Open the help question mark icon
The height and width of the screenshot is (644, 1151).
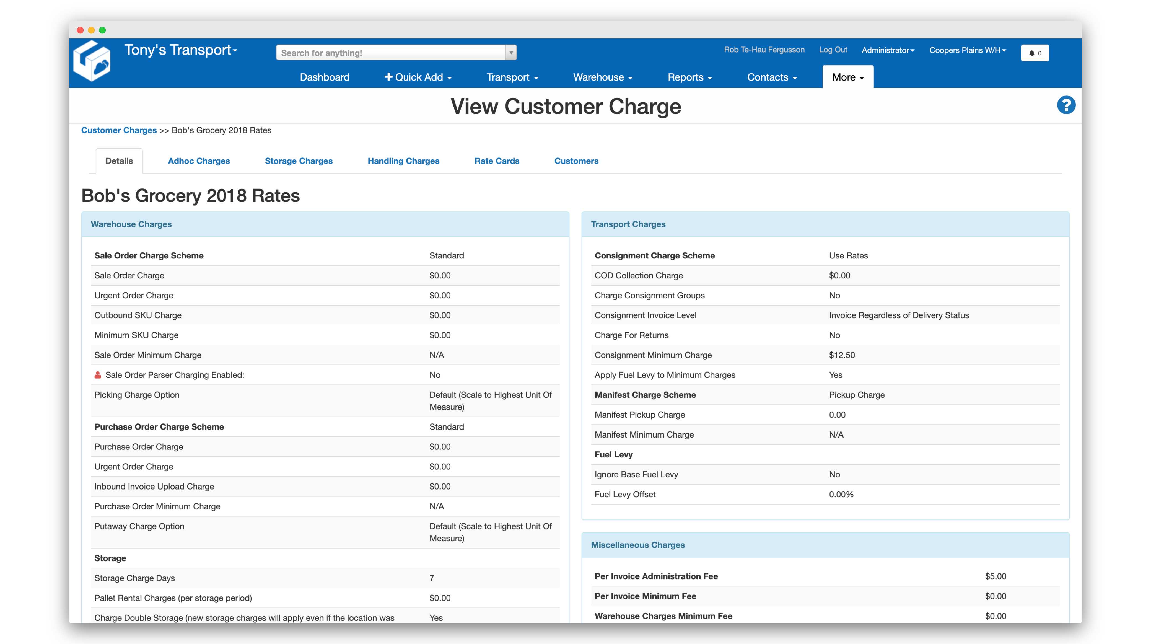(x=1066, y=105)
